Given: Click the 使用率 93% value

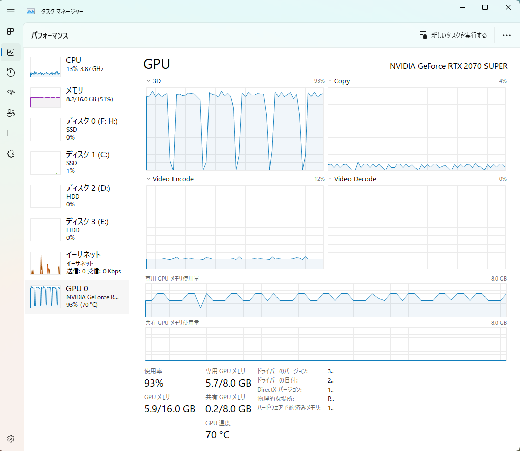Looking at the screenshot, I should tap(154, 384).
